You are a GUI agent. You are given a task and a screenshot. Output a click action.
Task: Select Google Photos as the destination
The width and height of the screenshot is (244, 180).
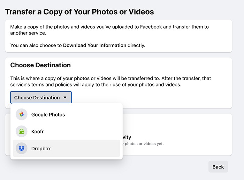(67, 114)
